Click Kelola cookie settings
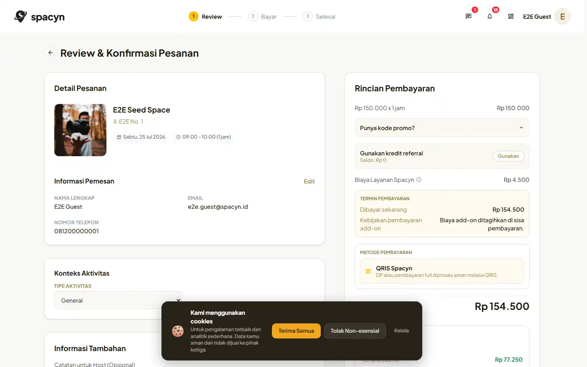Image resolution: width=587 pixels, height=367 pixels. pyautogui.click(x=402, y=331)
